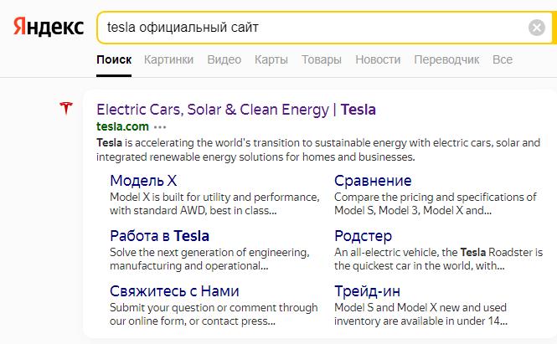Click the Yandex logo

coord(49,28)
